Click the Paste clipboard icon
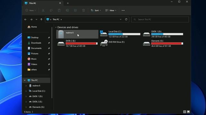 point(59,11)
